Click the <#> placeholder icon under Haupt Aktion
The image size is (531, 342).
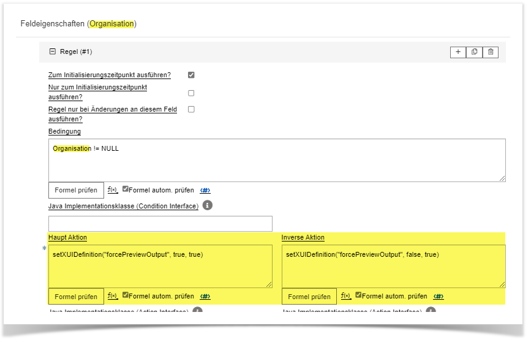point(205,297)
